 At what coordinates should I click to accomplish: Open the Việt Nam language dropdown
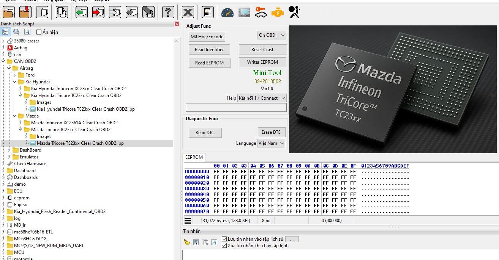pos(271,143)
